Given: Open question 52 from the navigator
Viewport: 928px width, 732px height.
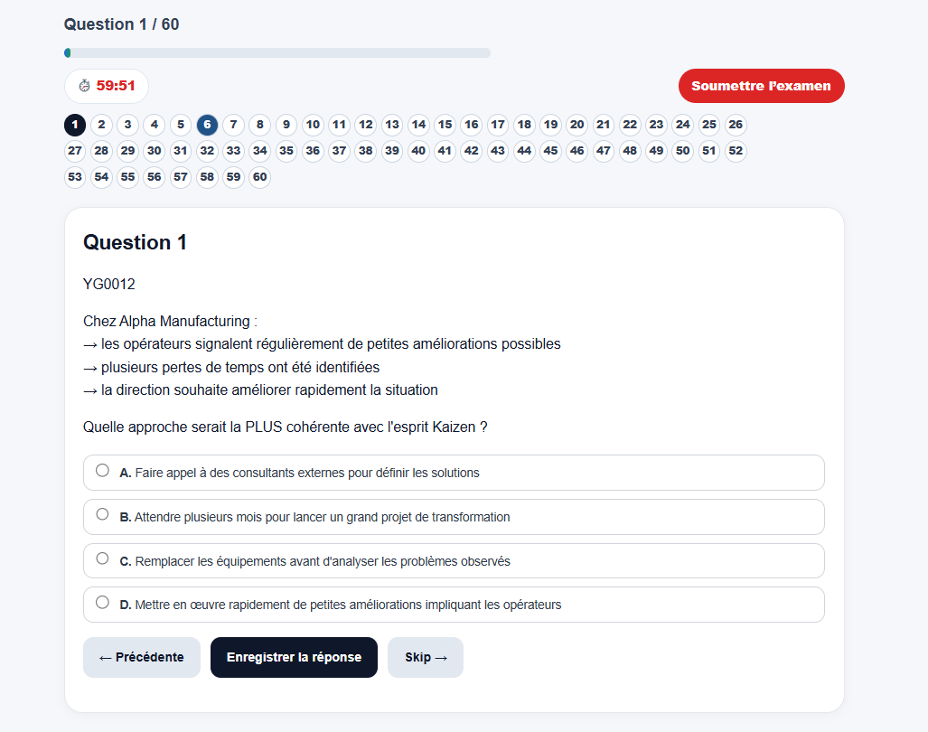Looking at the screenshot, I should (x=736, y=151).
